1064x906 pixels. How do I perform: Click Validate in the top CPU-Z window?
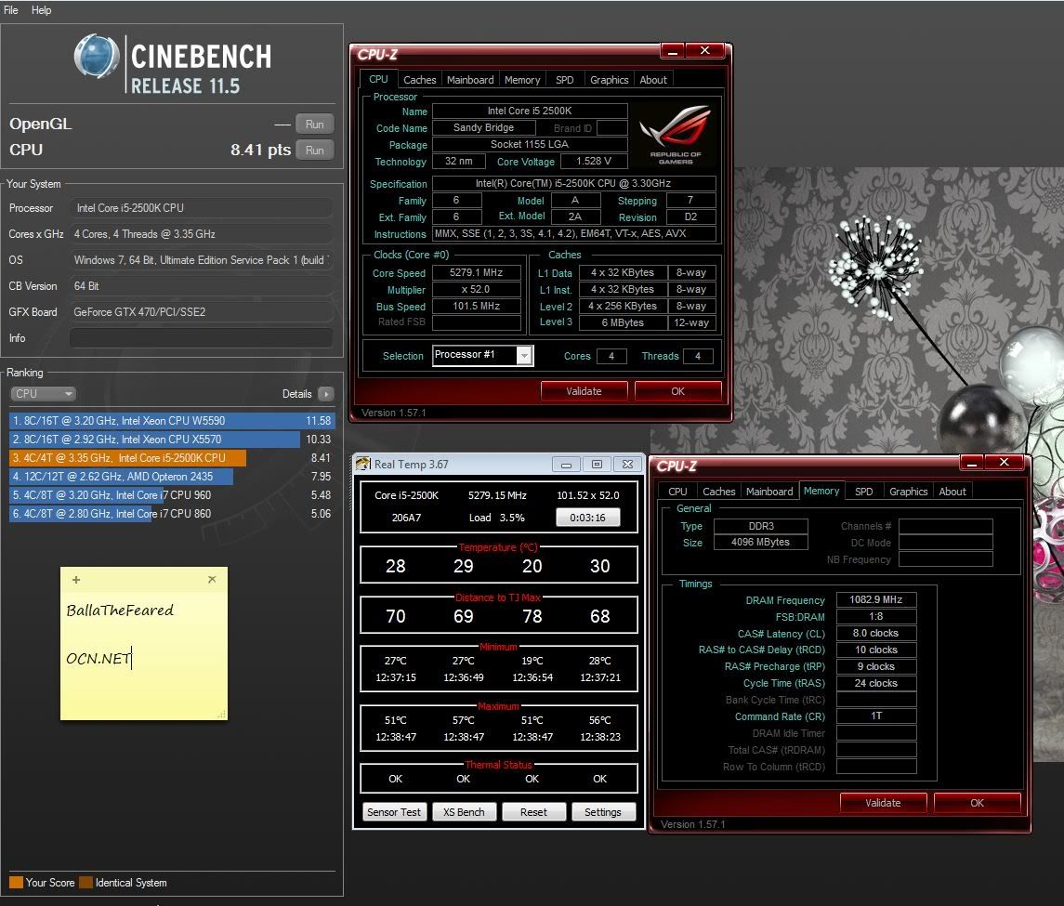(584, 391)
